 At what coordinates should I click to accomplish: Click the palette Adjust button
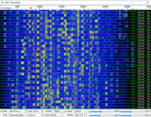pos(58,111)
